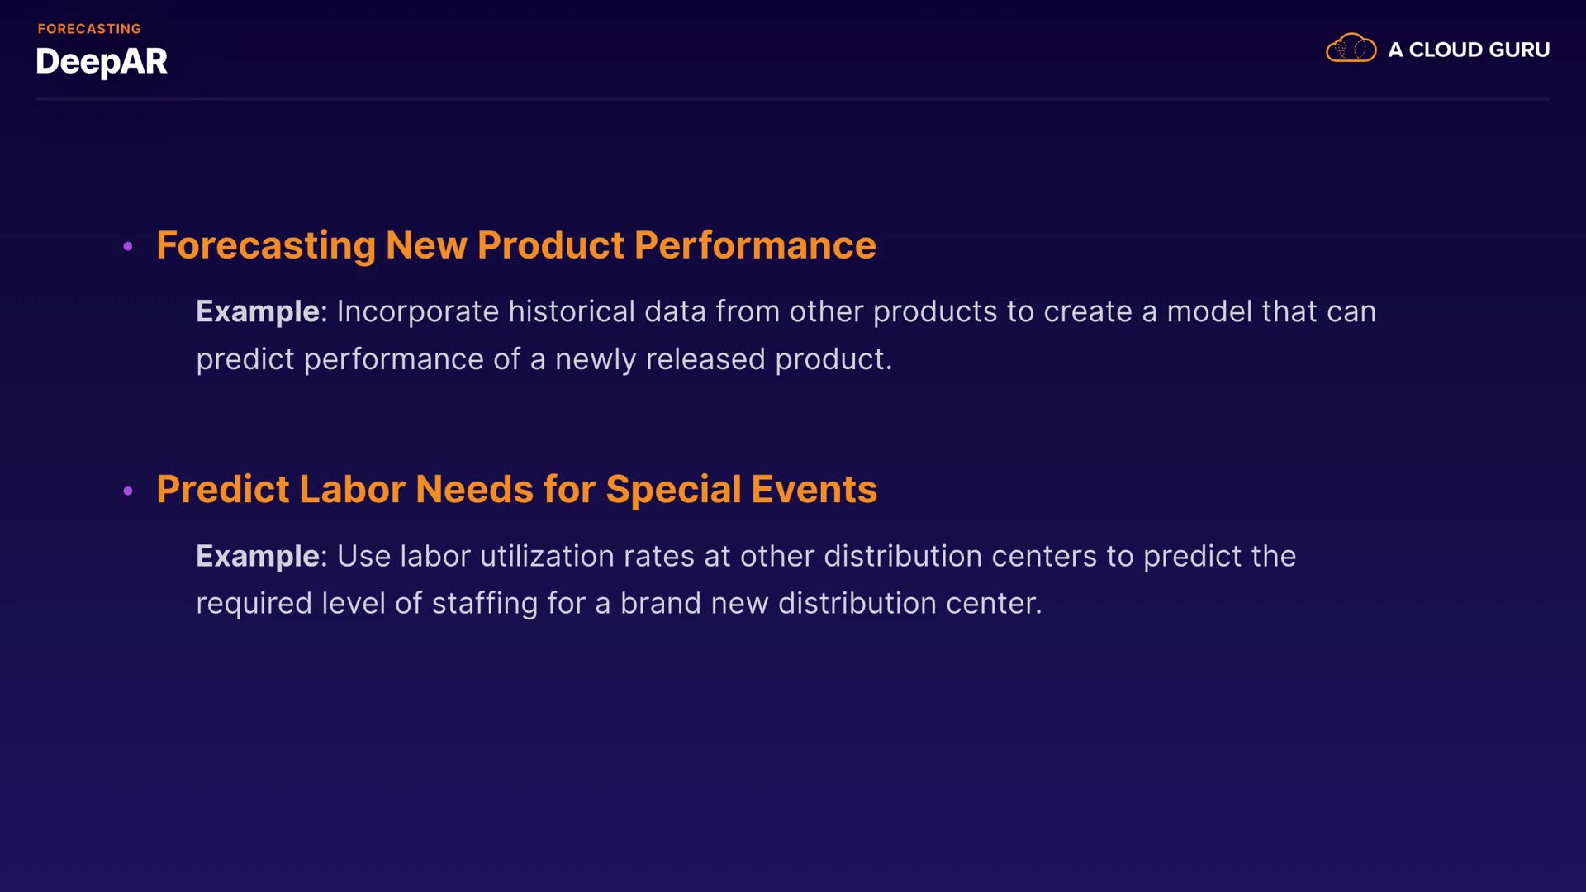1586x892 pixels.
Task: Click the DeepAR slide title
Action: pyautogui.click(x=102, y=62)
